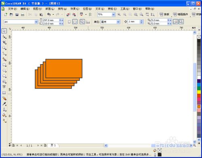Select the Ellipse tool
The image size is (202, 158).
[x=4, y=70]
